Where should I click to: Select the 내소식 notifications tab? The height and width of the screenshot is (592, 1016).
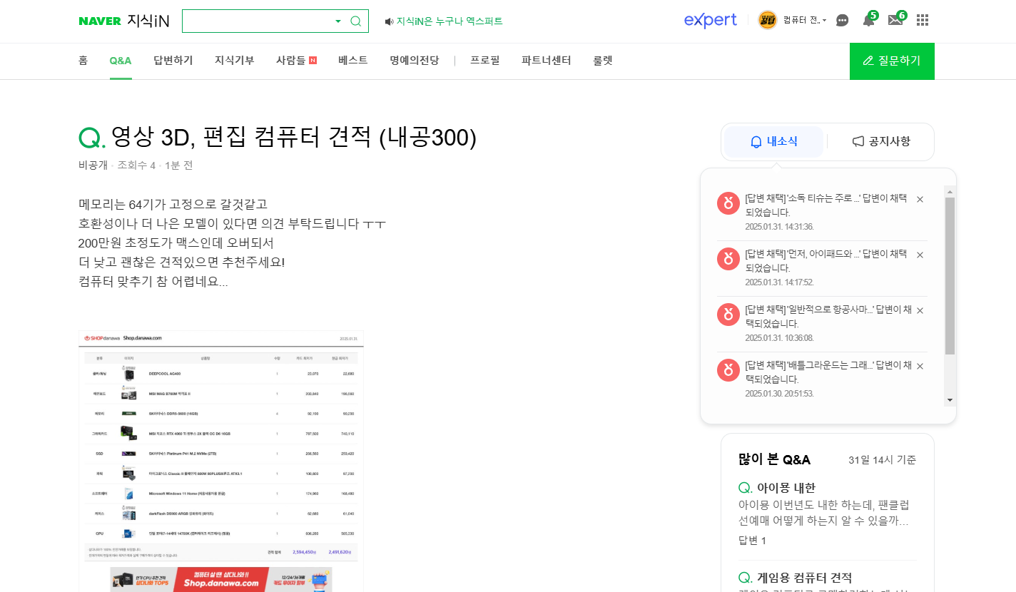[774, 142]
